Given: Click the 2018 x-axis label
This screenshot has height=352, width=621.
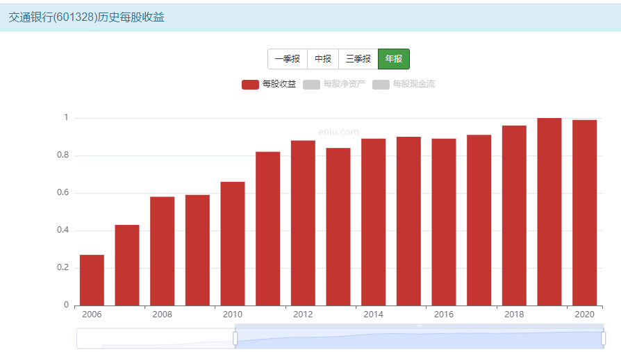Looking at the screenshot, I should click(x=514, y=315).
